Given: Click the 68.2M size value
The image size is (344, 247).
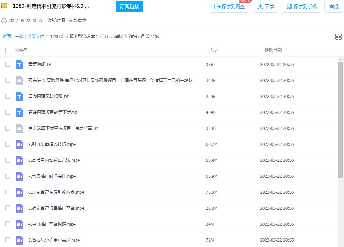Looking at the screenshot, I should (x=212, y=144).
